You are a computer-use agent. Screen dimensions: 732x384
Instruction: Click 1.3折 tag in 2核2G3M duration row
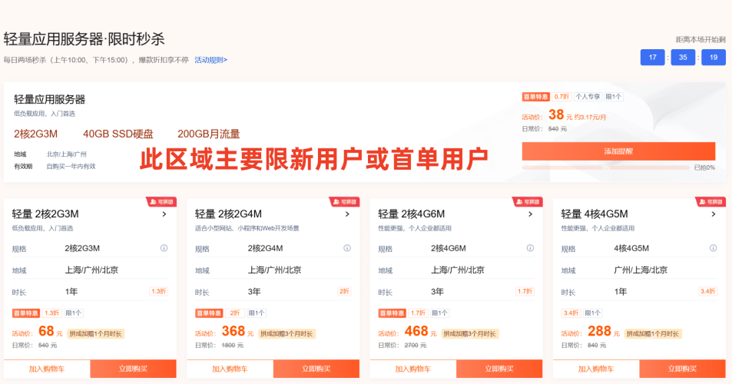click(x=159, y=291)
